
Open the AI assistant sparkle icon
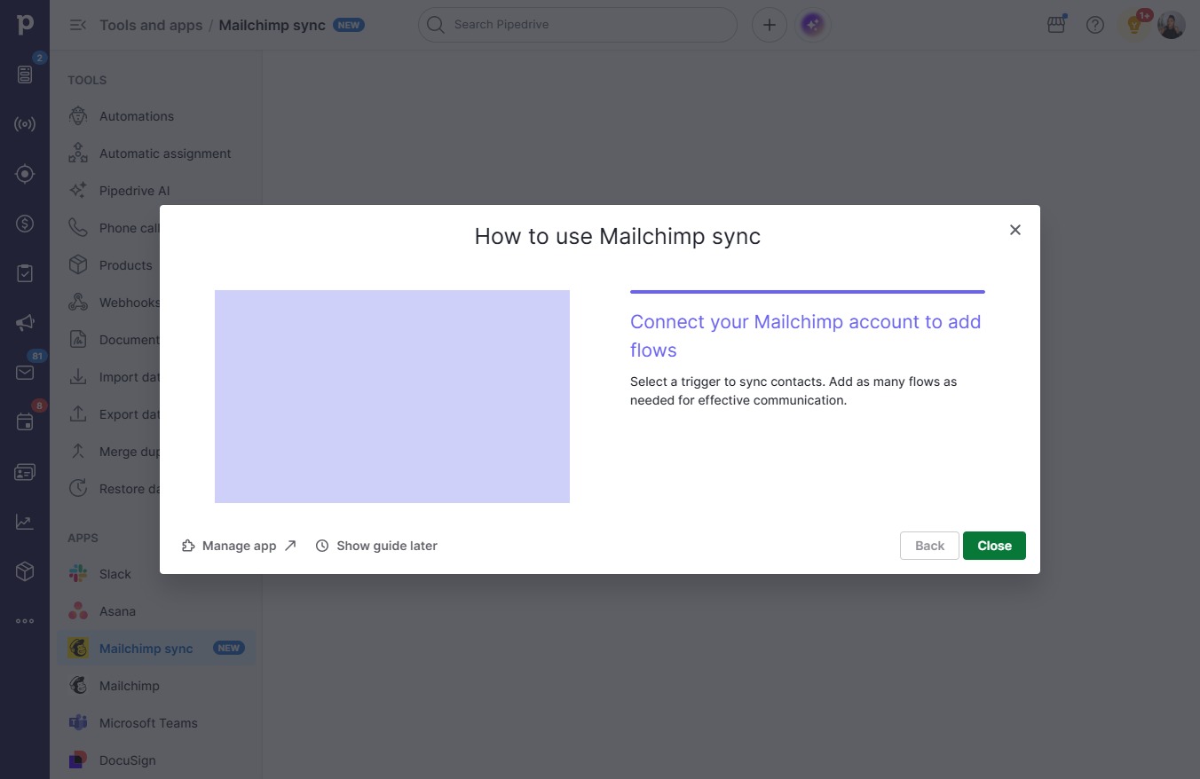pyautogui.click(x=812, y=25)
